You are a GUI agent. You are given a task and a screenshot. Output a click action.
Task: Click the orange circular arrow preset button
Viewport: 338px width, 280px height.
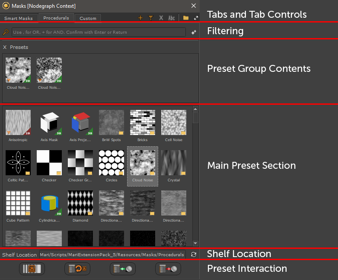click(77, 269)
